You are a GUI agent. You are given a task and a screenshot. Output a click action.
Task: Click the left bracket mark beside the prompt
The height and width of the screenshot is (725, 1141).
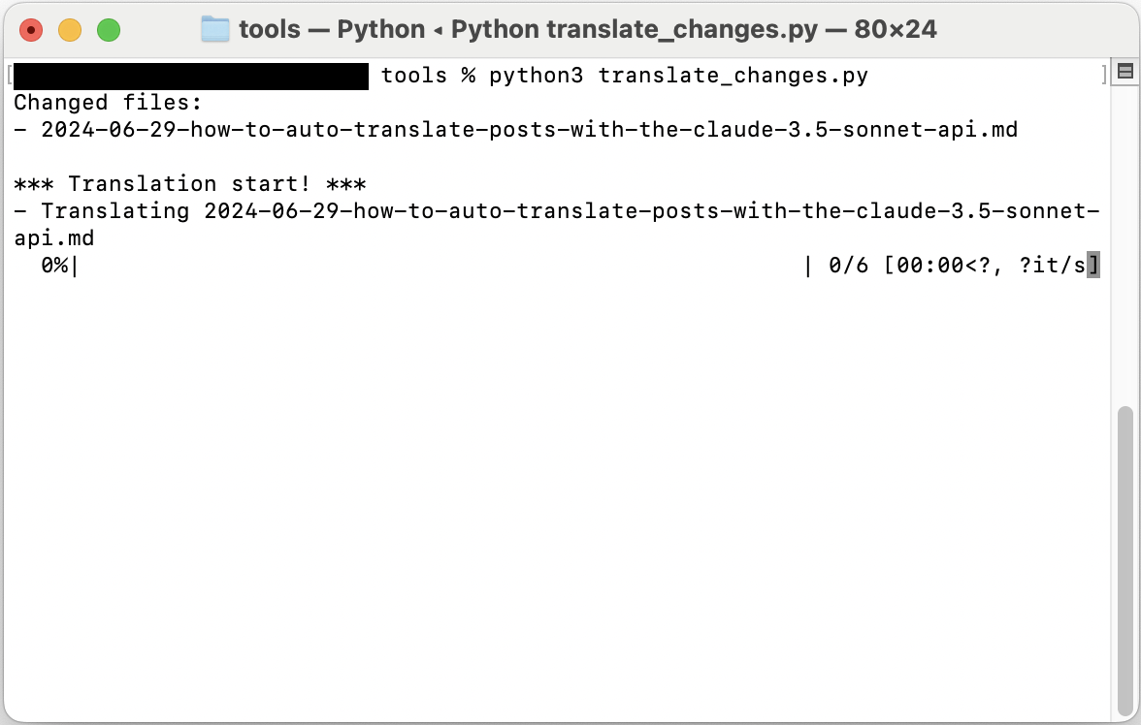(x=10, y=75)
